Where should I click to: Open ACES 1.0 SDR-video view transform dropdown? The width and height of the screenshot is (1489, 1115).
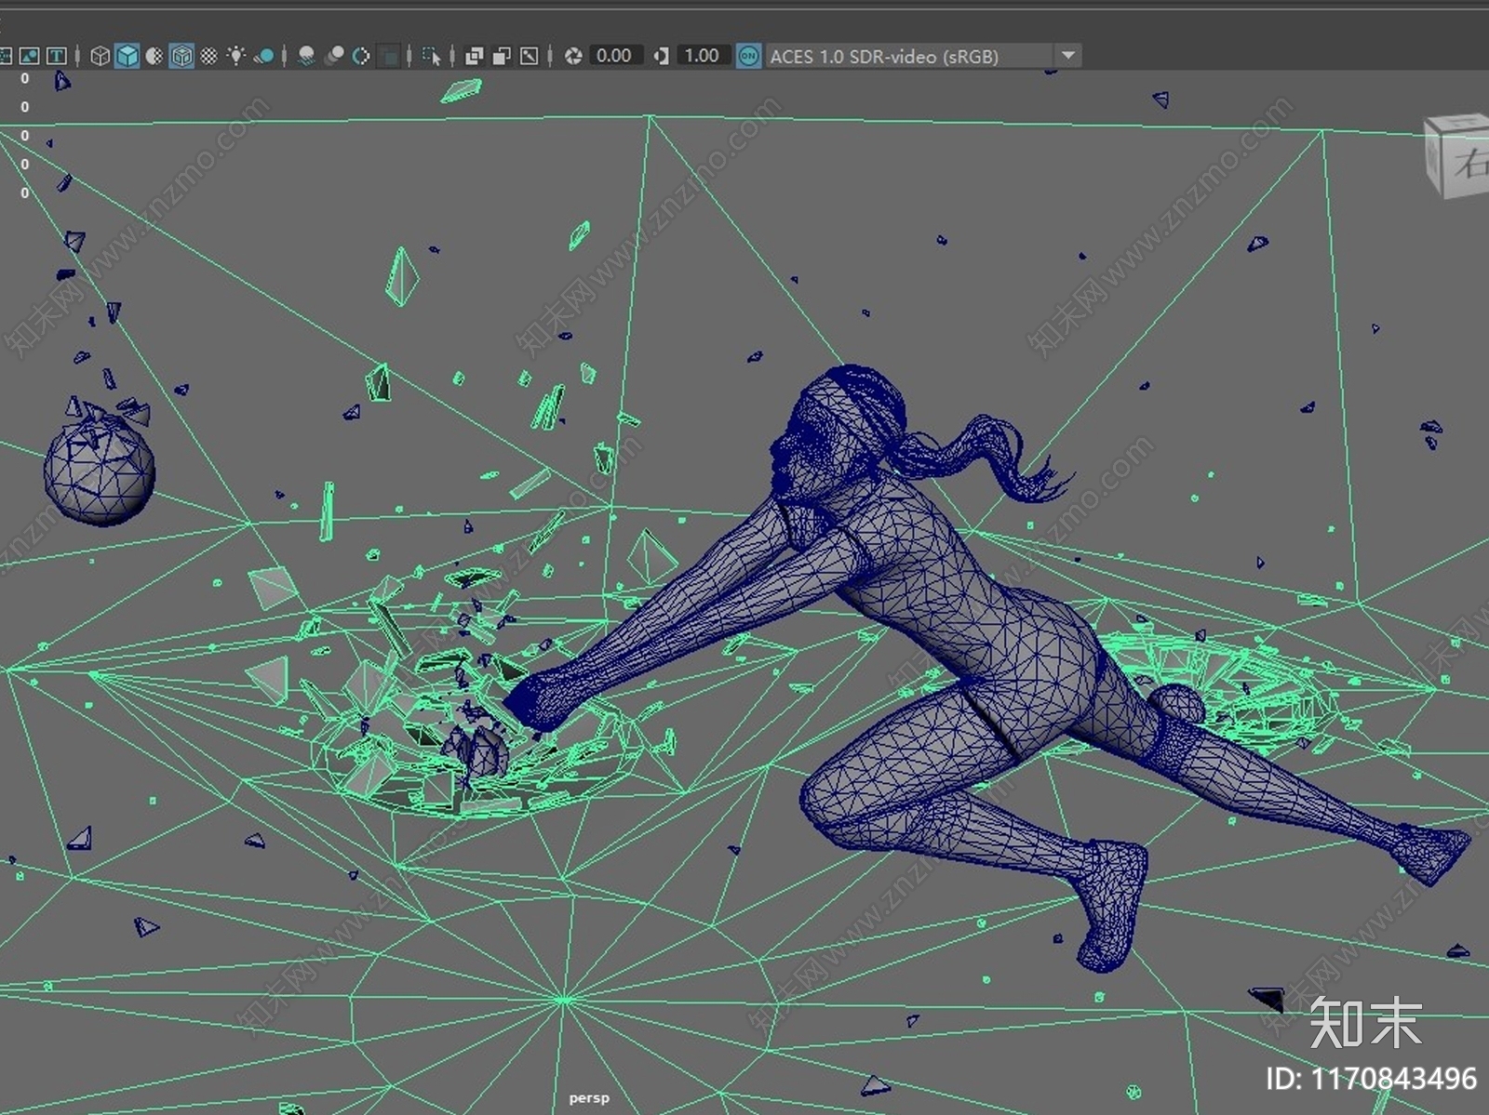[x=923, y=56]
